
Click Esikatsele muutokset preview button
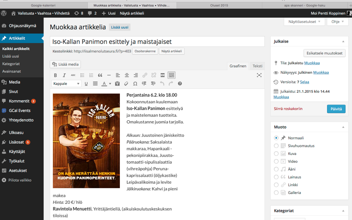(x=324, y=53)
